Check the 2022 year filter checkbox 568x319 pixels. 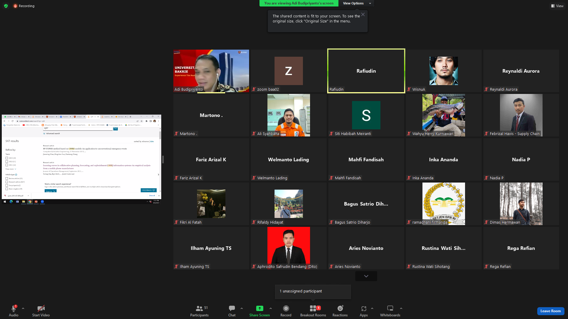(x=7, y=162)
